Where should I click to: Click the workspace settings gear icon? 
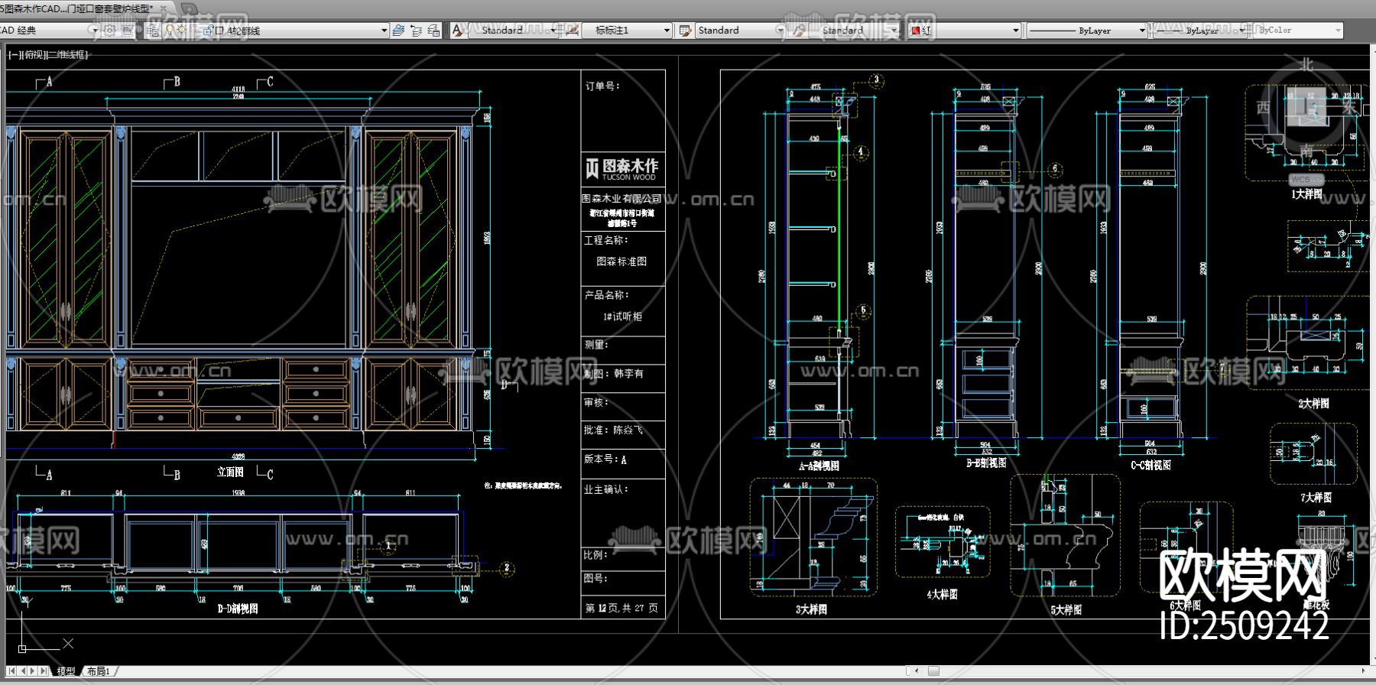click(109, 31)
